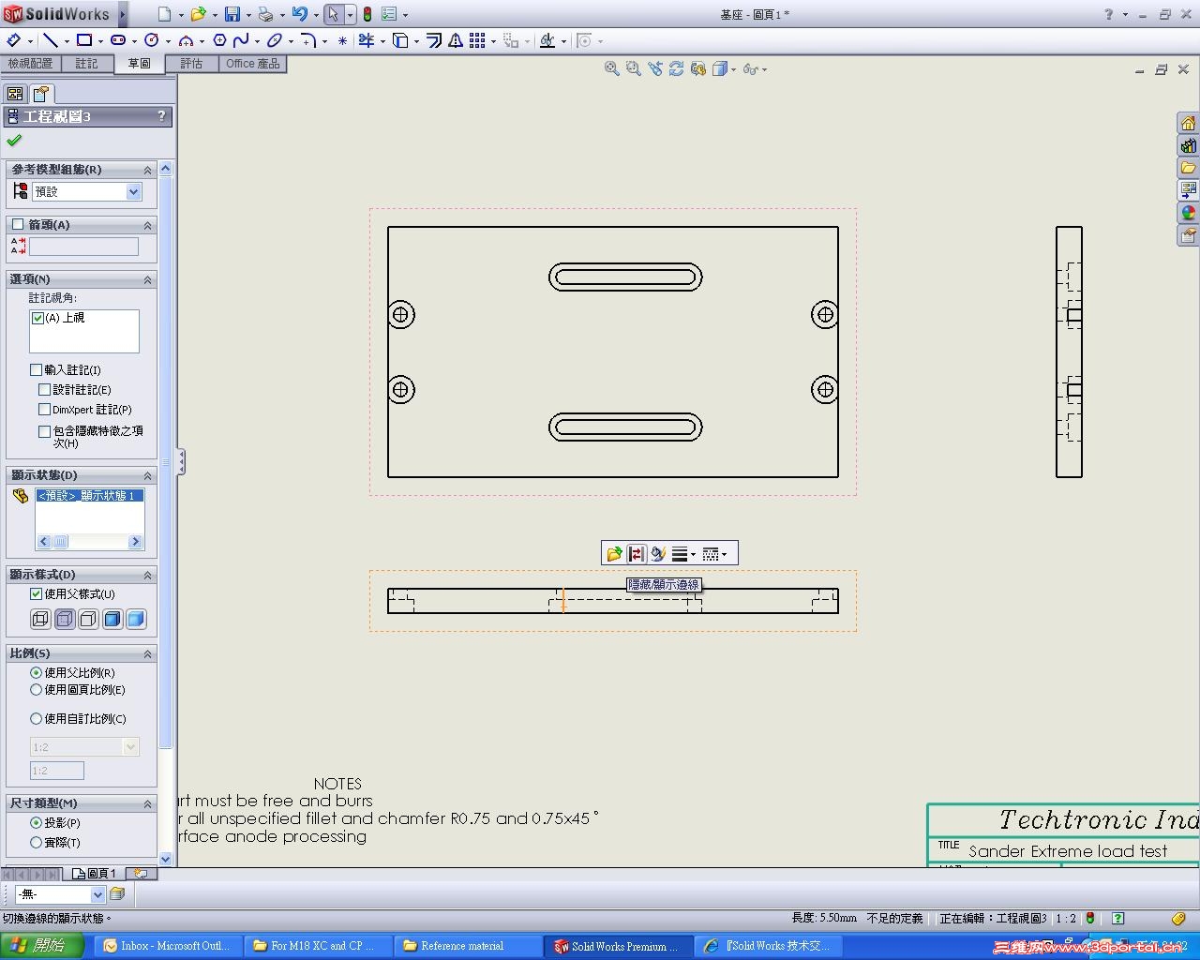Click Zoom to Fit in the view toolbar
The image size is (1200, 960).
pos(612,68)
